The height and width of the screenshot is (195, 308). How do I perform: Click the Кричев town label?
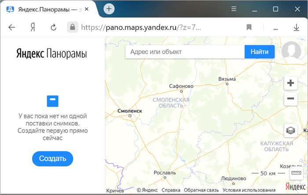click(x=115, y=191)
